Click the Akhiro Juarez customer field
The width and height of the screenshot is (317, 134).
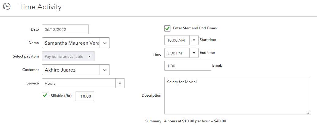point(71,70)
